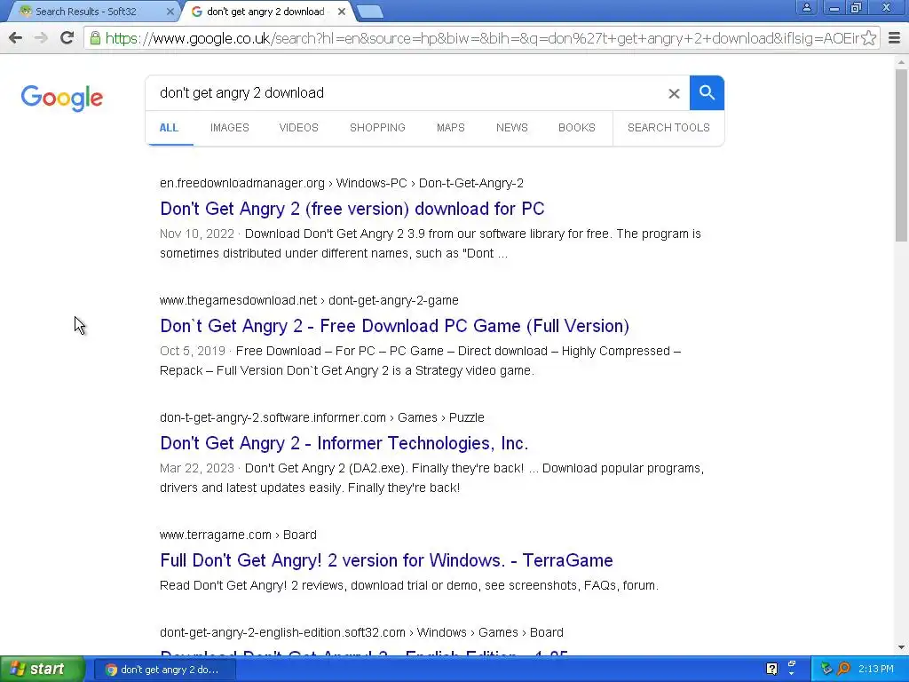909x682 pixels.
Task: Click the blue magnifier search button
Action: coord(707,92)
